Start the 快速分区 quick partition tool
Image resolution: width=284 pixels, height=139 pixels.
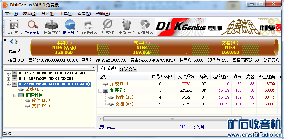70,27
